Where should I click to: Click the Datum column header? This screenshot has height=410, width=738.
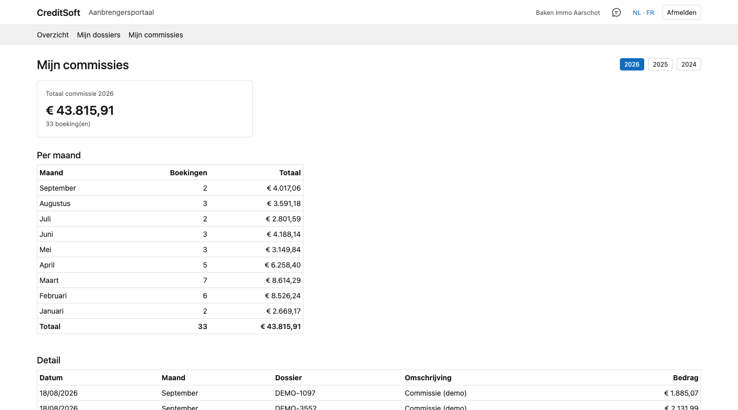tap(51, 378)
